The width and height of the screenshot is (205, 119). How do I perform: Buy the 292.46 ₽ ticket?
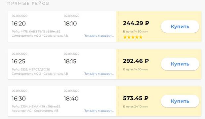click(x=180, y=64)
